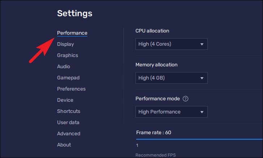263x158 pixels.
Task: Select Preferences in the sidebar
Action: tap(71, 89)
